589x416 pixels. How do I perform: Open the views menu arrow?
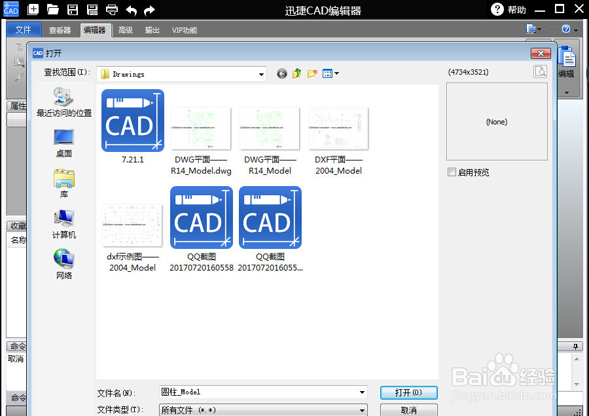[336, 73]
